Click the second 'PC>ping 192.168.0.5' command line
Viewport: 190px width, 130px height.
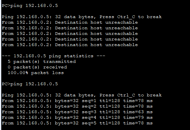30,84
